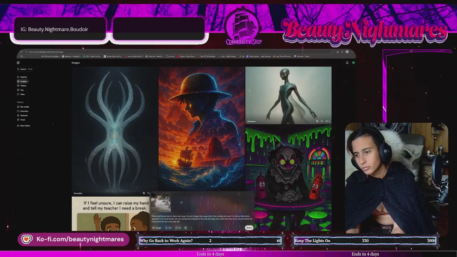The image size is (457, 257).
Task: Select Images in the sidebar
Action: [22, 81]
